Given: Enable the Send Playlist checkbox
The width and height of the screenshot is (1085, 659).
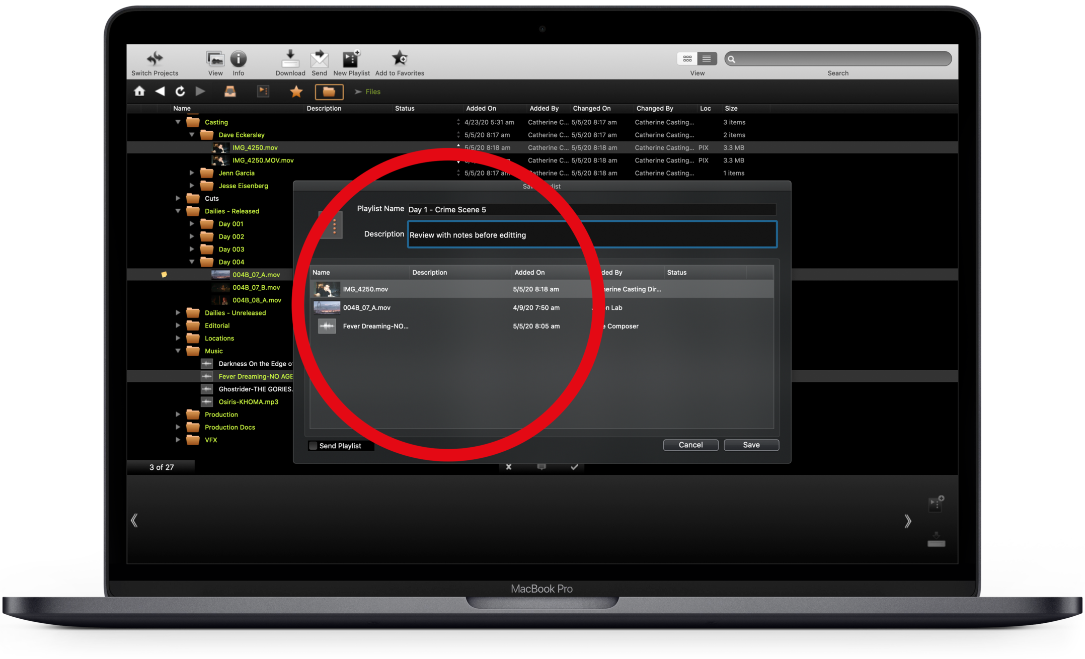Looking at the screenshot, I should coord(313,446).
